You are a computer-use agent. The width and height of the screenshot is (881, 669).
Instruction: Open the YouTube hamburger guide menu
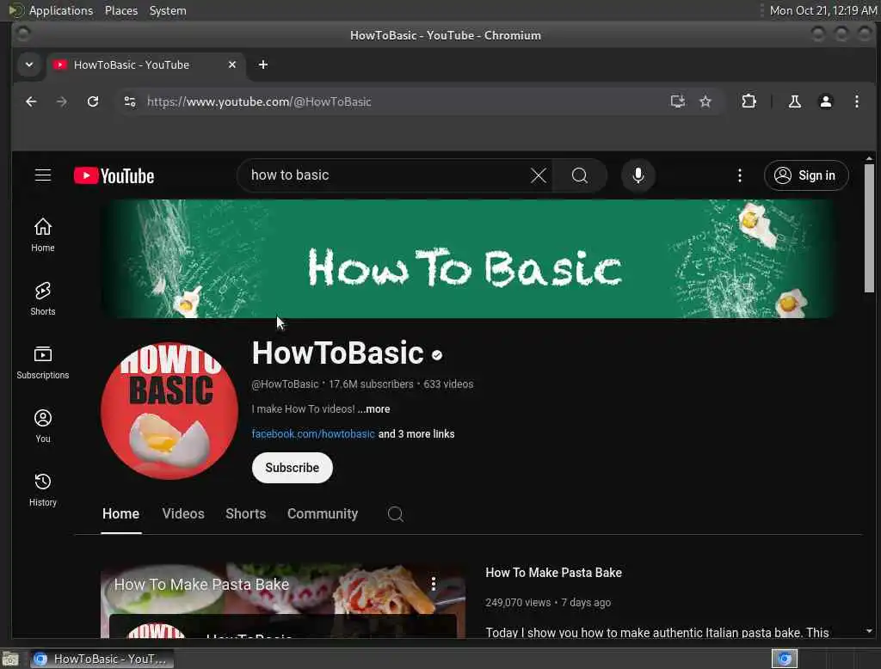[x=43, y=175]
